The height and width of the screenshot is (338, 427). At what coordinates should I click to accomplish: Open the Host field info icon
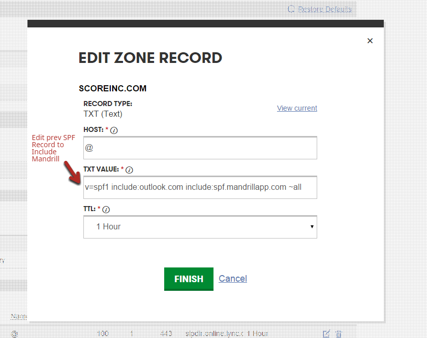(114, 130)
